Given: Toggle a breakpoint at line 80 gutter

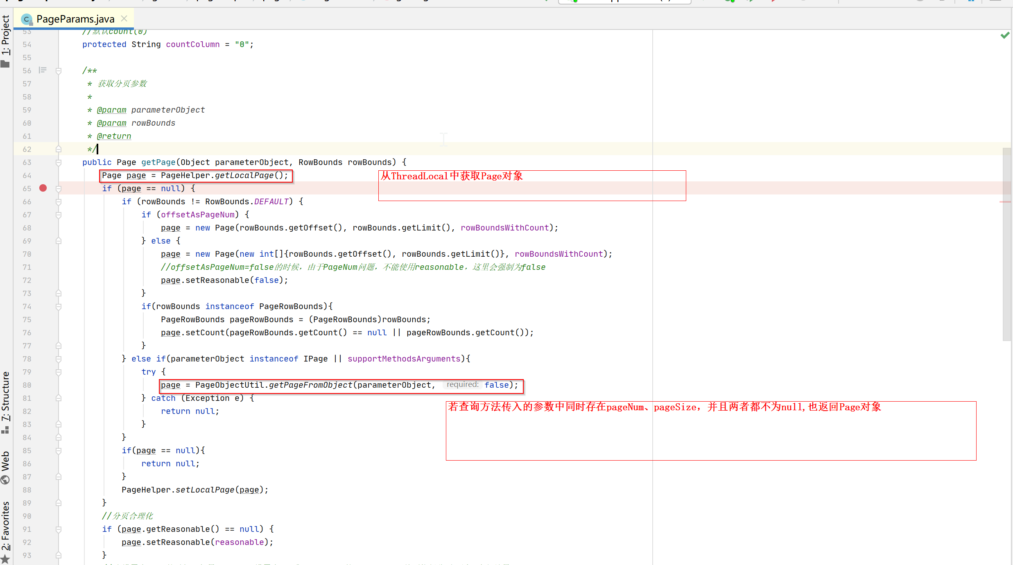Looking at the screenshot, I should pyautogui.click(x=43, y=385).
